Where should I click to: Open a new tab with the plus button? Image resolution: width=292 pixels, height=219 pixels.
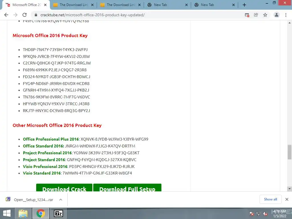click(x=244, y=5)
